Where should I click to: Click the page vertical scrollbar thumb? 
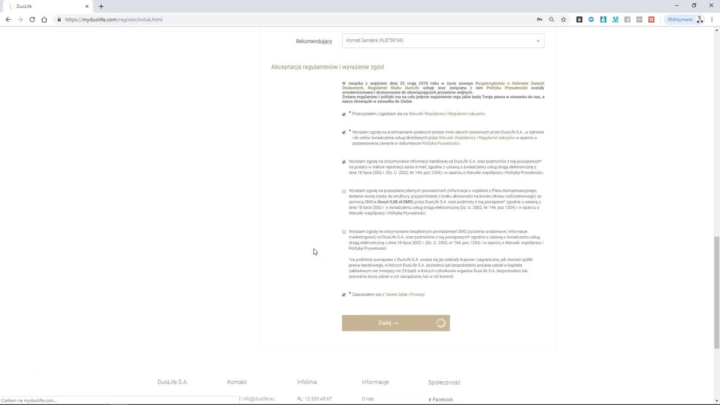coord(716,292)
